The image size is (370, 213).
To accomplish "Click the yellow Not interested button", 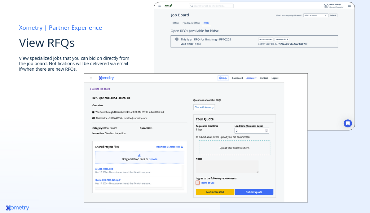I will pyautogui.click(x=215, y=192).
